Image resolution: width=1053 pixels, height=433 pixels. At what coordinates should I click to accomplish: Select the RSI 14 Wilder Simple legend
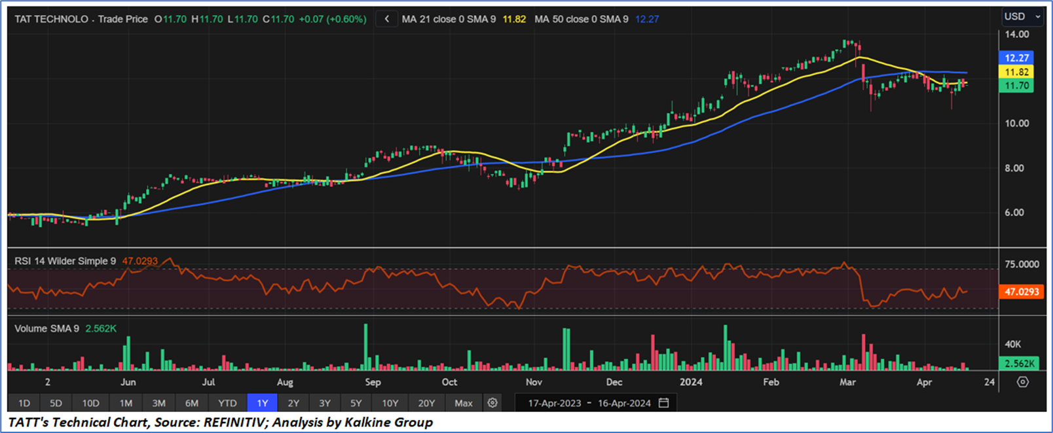pos(65,261)
